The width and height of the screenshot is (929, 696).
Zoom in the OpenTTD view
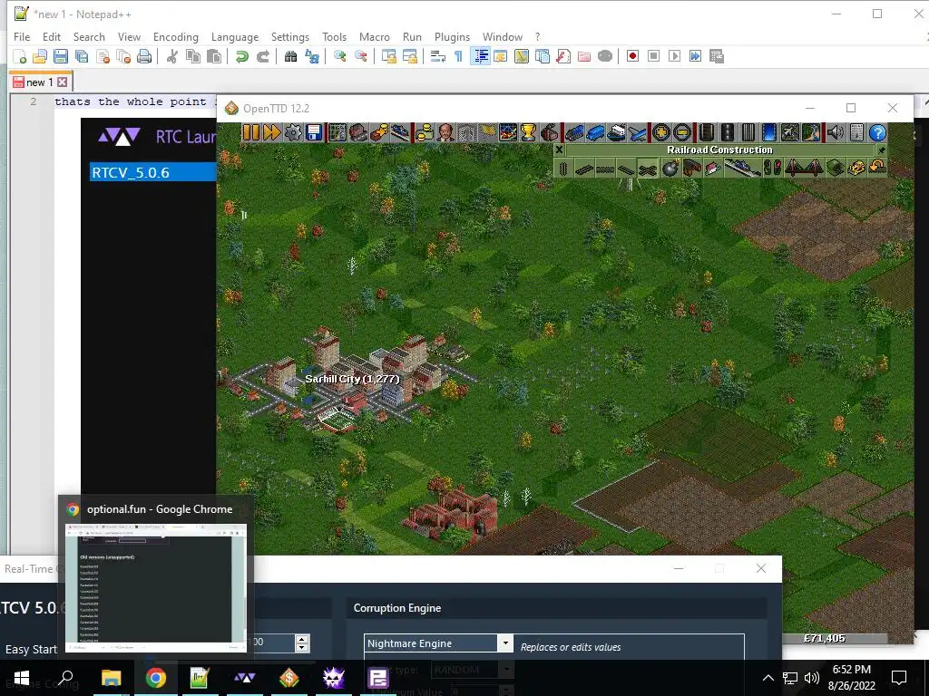661,132
